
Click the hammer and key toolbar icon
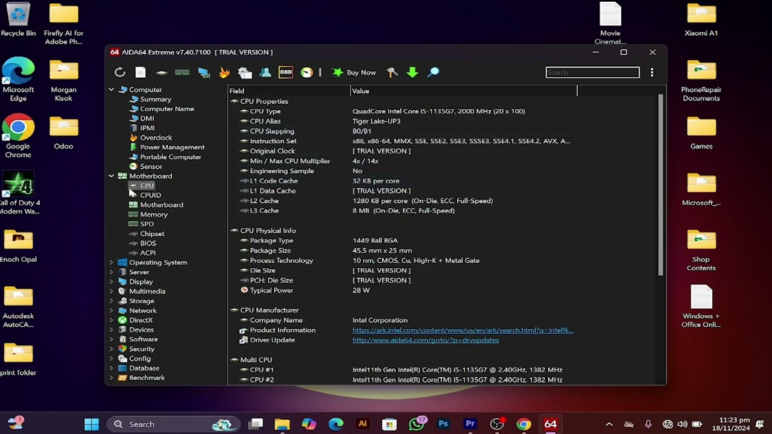392,72
